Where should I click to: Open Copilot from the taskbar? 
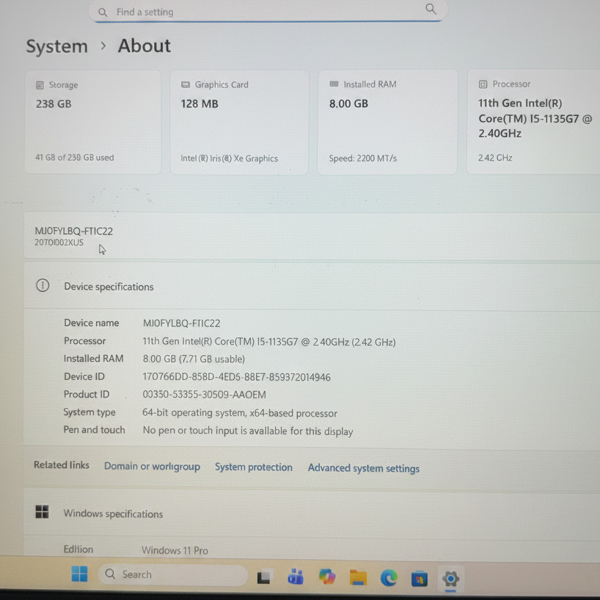tap(327, 577)
